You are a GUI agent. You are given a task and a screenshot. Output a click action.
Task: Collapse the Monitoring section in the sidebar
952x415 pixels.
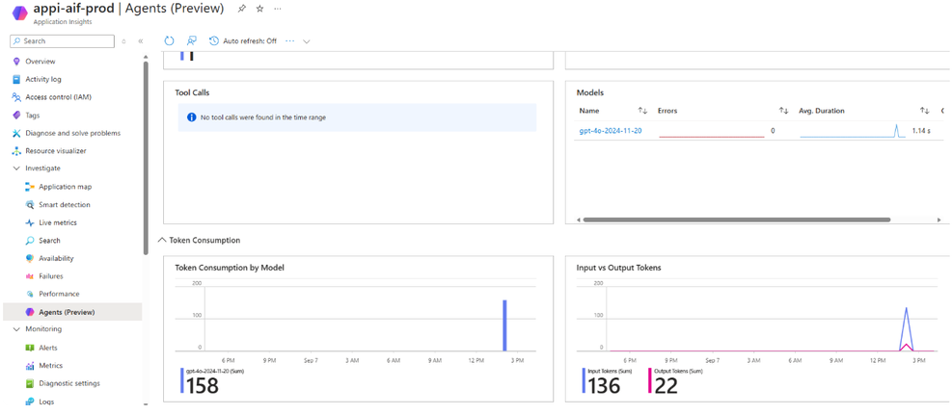click(x=16, y=329)
